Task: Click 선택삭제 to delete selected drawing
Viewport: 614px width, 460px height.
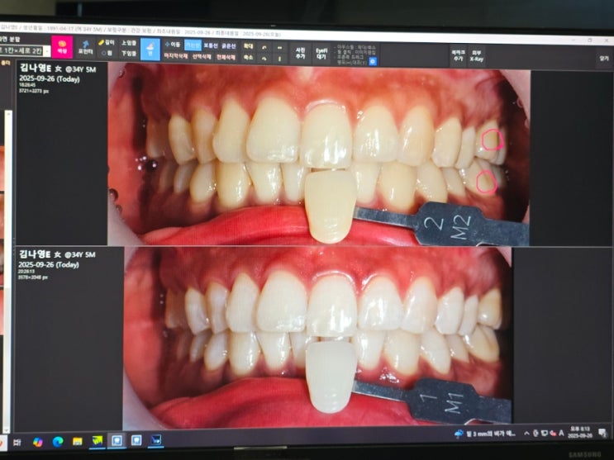Action: tap(202, 56)
